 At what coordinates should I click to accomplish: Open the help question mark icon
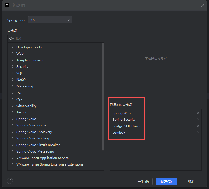[10, 181]
